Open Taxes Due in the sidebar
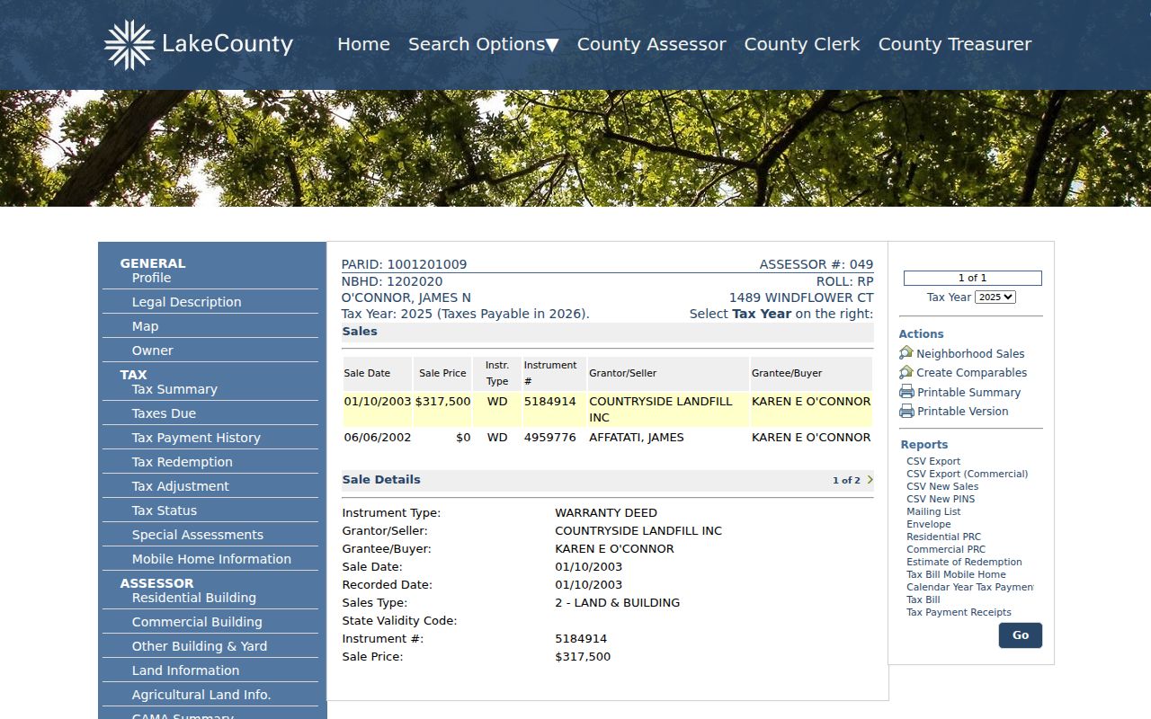Screen dimensions: 1151x719 pyautogui.click(x=164, y=413)
